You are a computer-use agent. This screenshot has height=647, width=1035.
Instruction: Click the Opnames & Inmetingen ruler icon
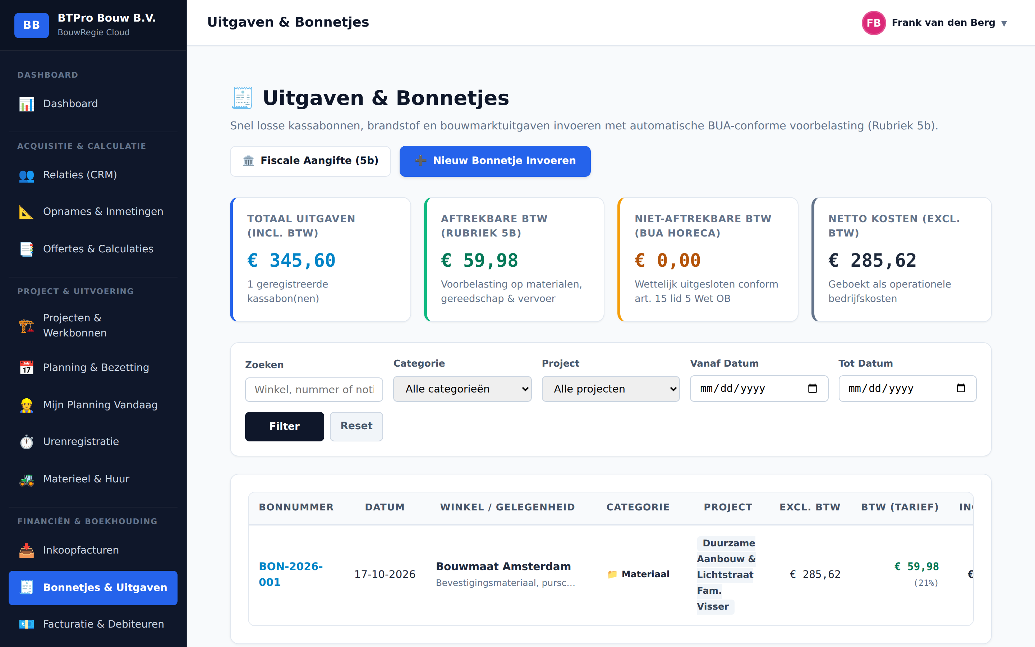point(27,212)
